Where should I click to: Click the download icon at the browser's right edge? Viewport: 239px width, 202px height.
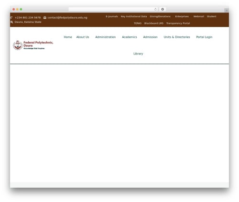pos(226,10)
